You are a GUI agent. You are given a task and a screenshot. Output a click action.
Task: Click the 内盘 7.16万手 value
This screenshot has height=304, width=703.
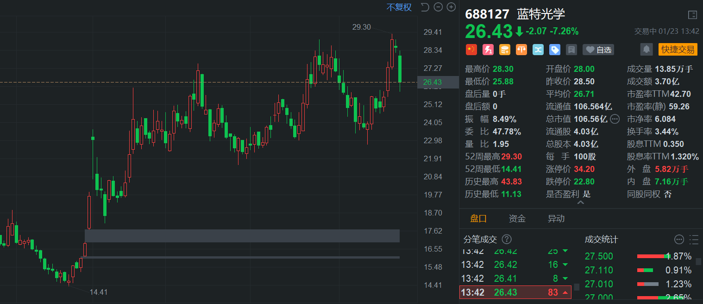(x=672, y=182)
